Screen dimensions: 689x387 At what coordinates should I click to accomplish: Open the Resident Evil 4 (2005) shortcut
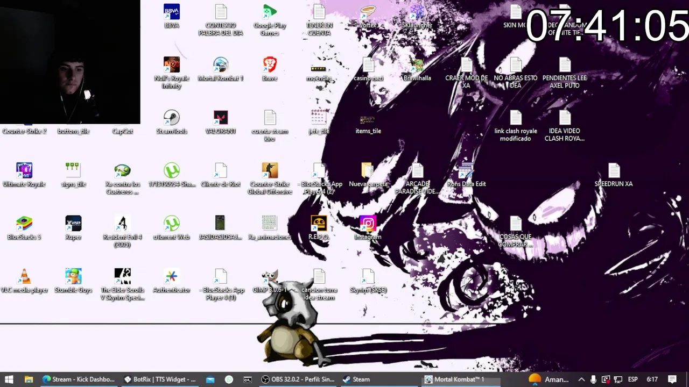tap(122, 232)
